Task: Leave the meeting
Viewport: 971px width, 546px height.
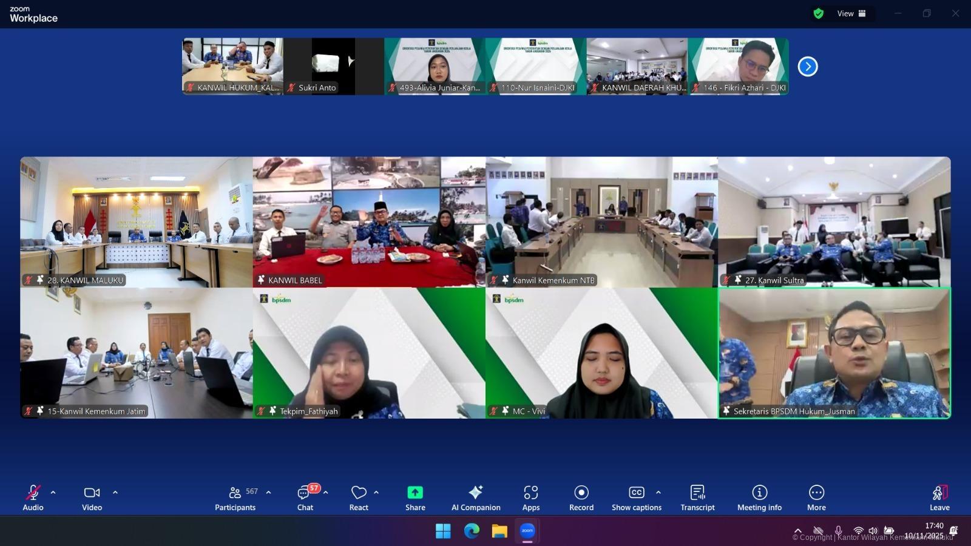Action: 939,497
